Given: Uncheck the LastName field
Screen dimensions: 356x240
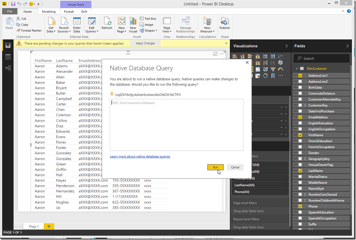Looking at the screenshot, I should [x=300, y=171].
